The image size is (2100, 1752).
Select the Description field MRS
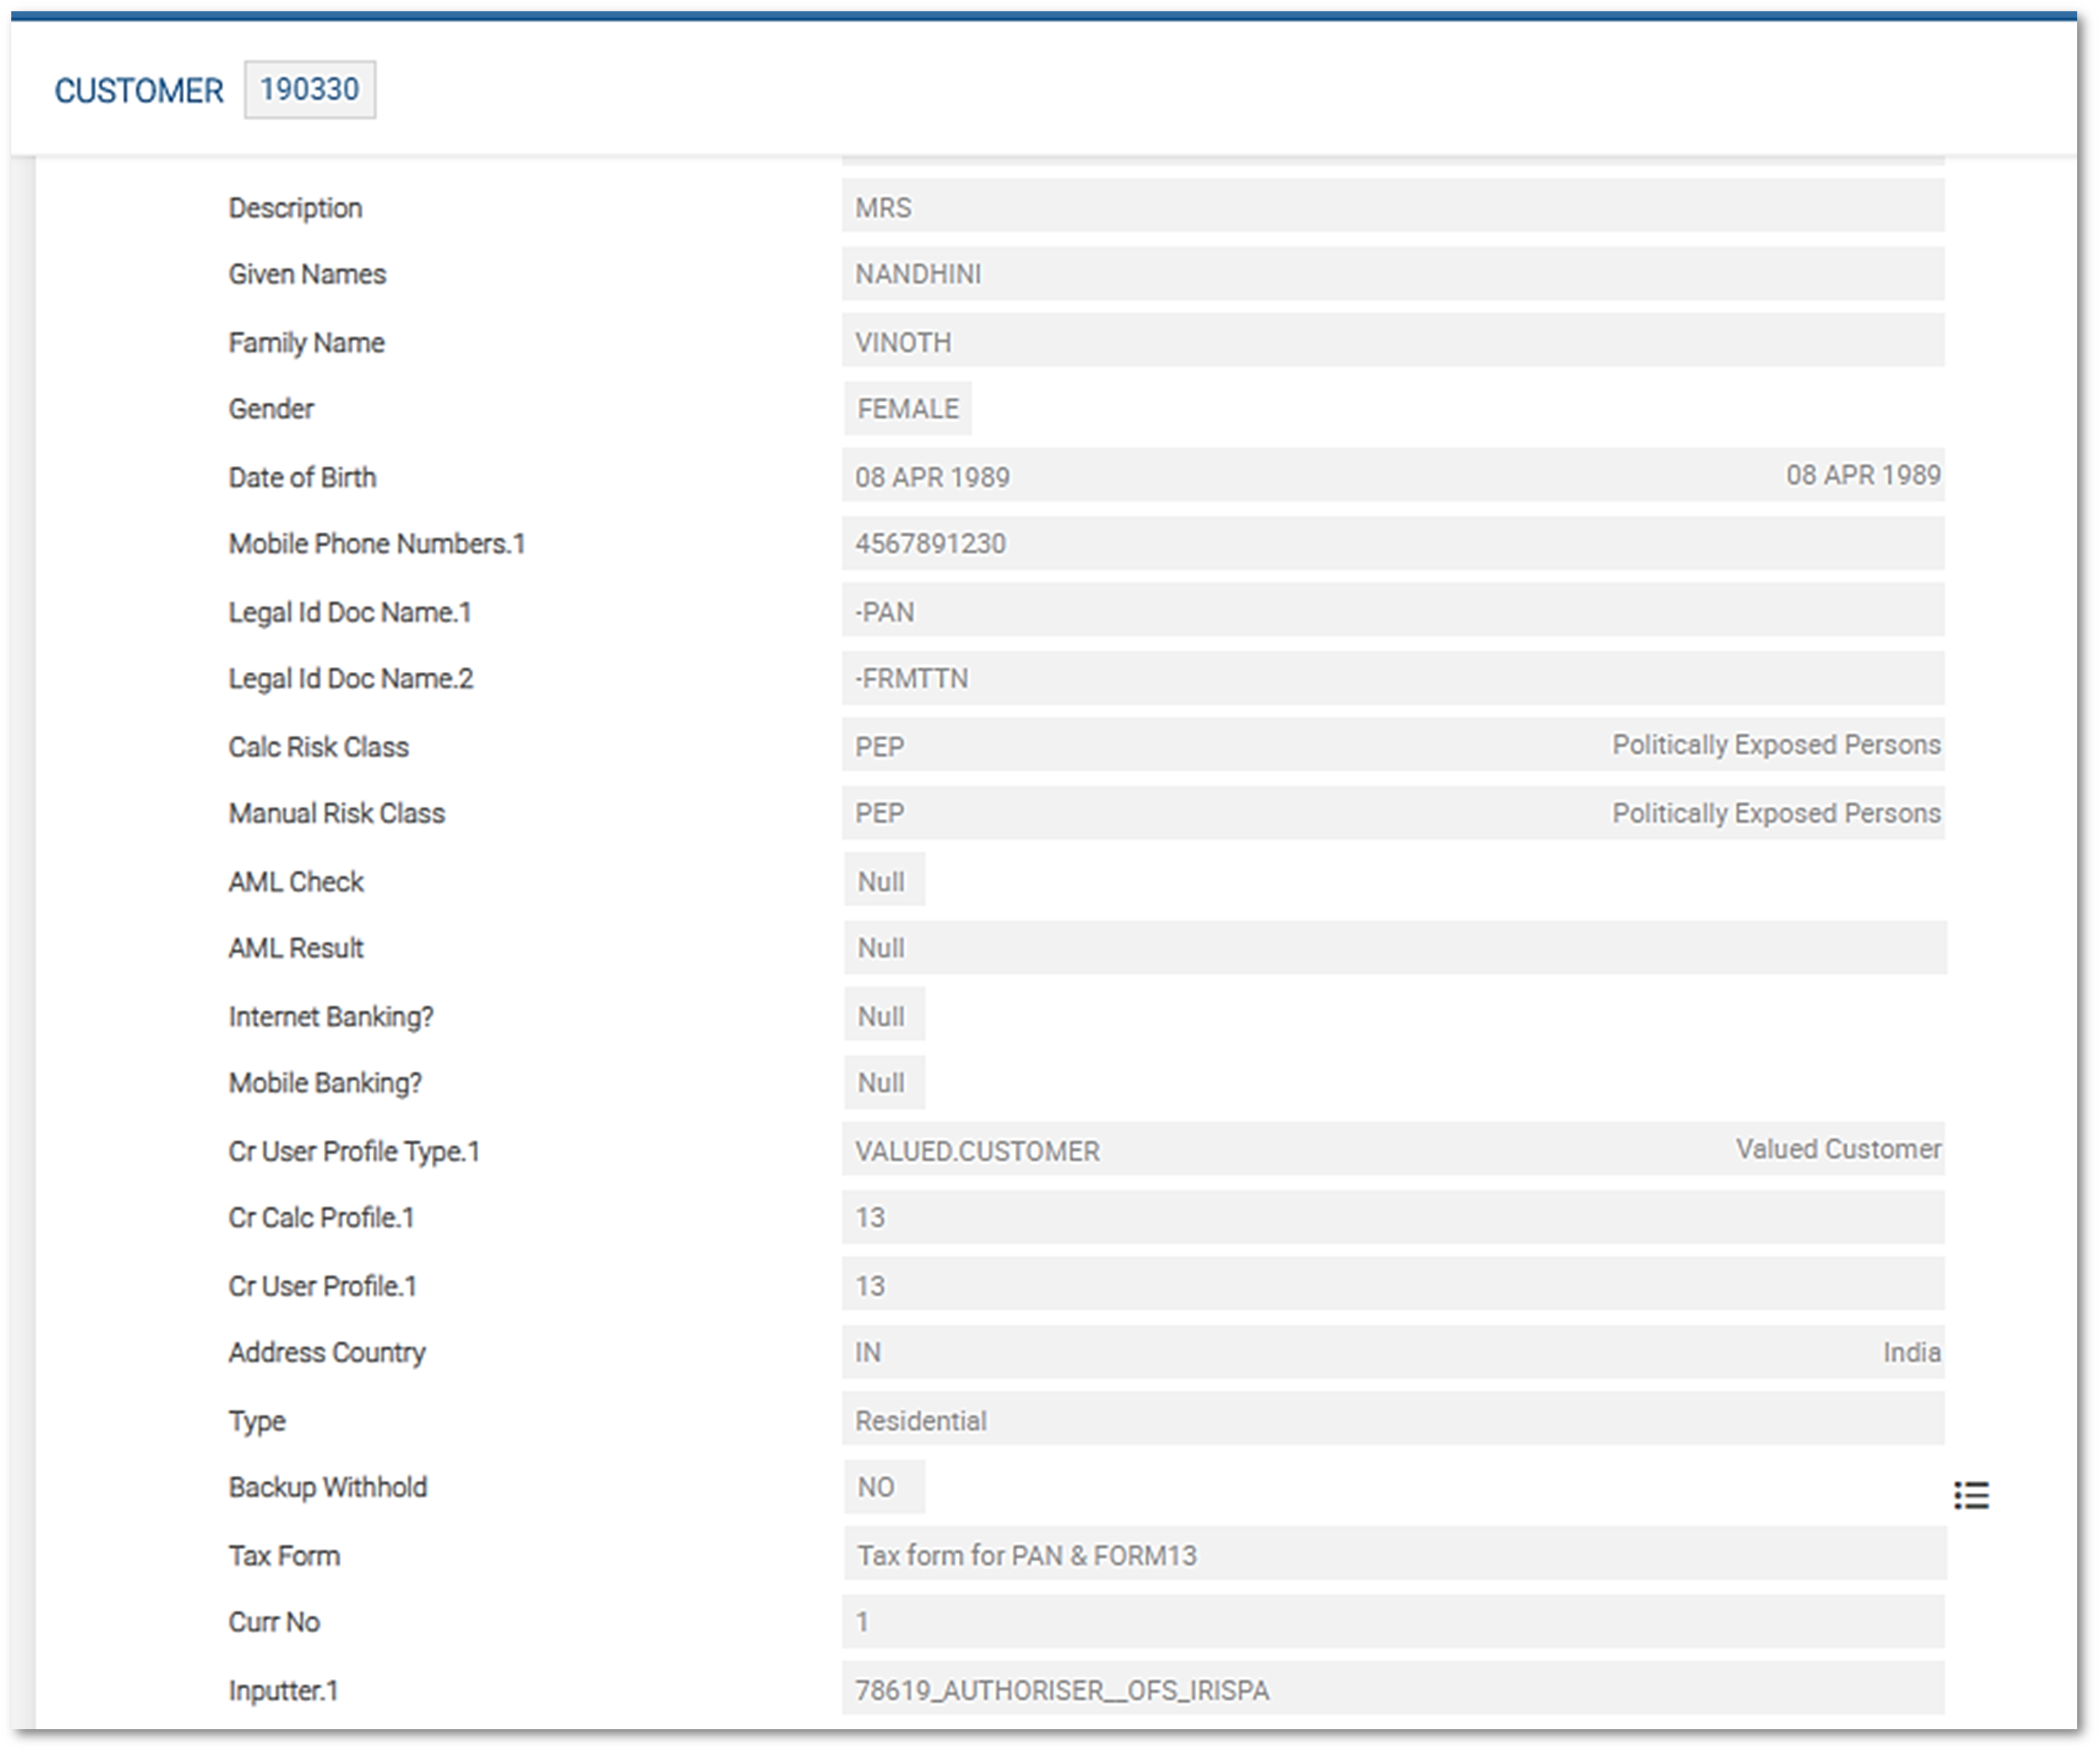[x=1393, y=206]
